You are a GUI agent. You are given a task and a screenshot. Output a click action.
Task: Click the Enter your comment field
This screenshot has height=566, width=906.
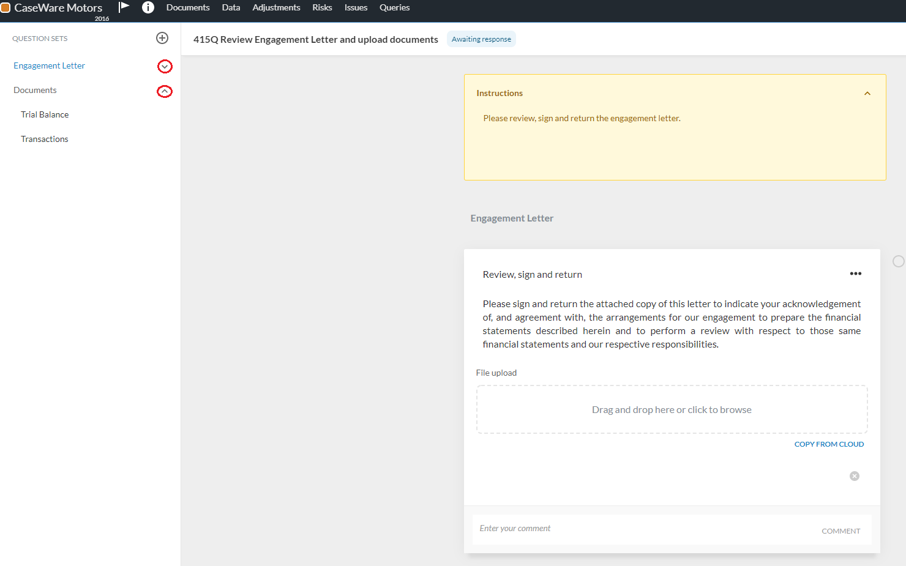643,529
